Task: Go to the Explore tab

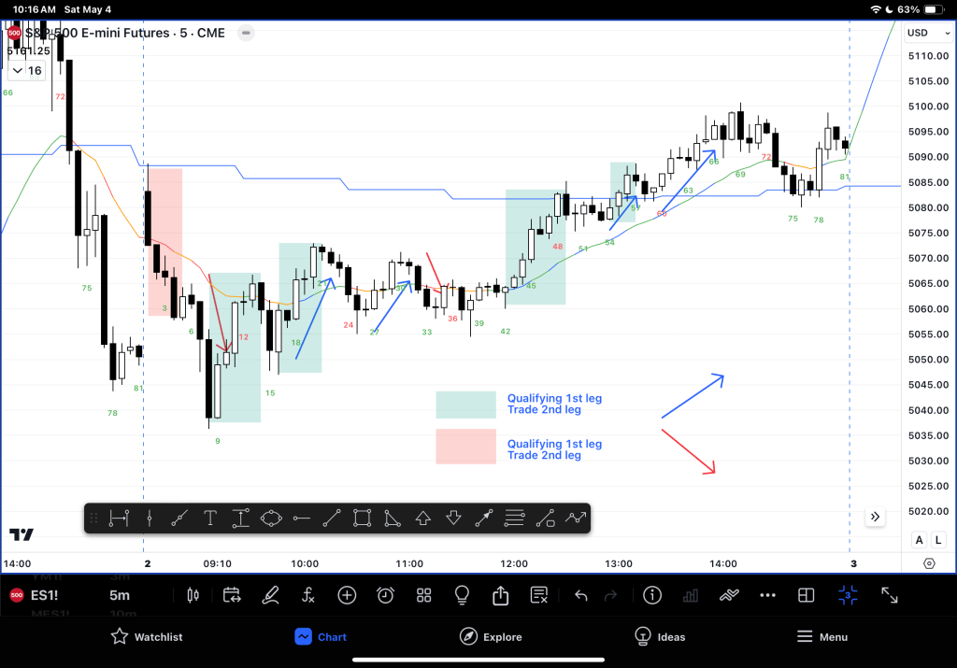Action: [491, 637]
